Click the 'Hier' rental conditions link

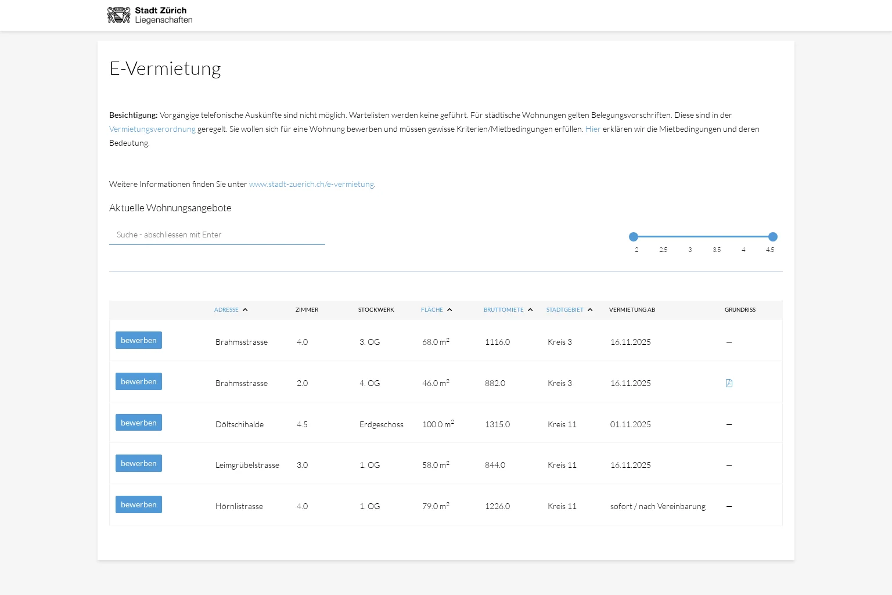coord(592,129)
